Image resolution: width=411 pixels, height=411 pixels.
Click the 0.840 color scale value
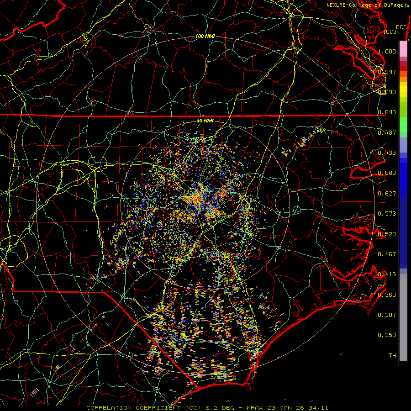[387, 112]
